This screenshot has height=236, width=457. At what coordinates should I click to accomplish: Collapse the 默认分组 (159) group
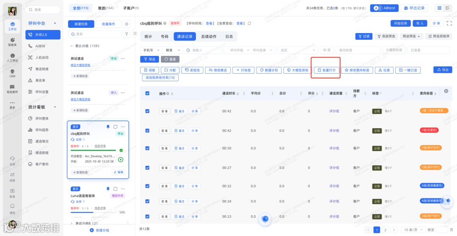(72, 46)
